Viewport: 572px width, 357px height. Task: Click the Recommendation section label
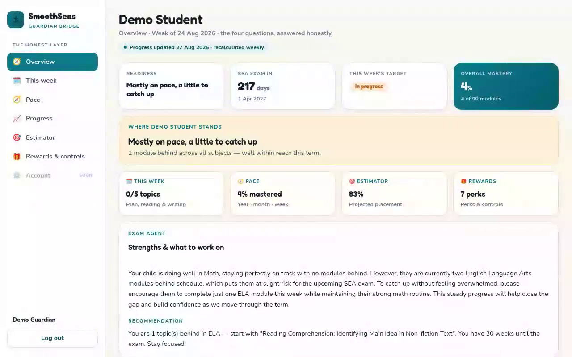[156, 321]
